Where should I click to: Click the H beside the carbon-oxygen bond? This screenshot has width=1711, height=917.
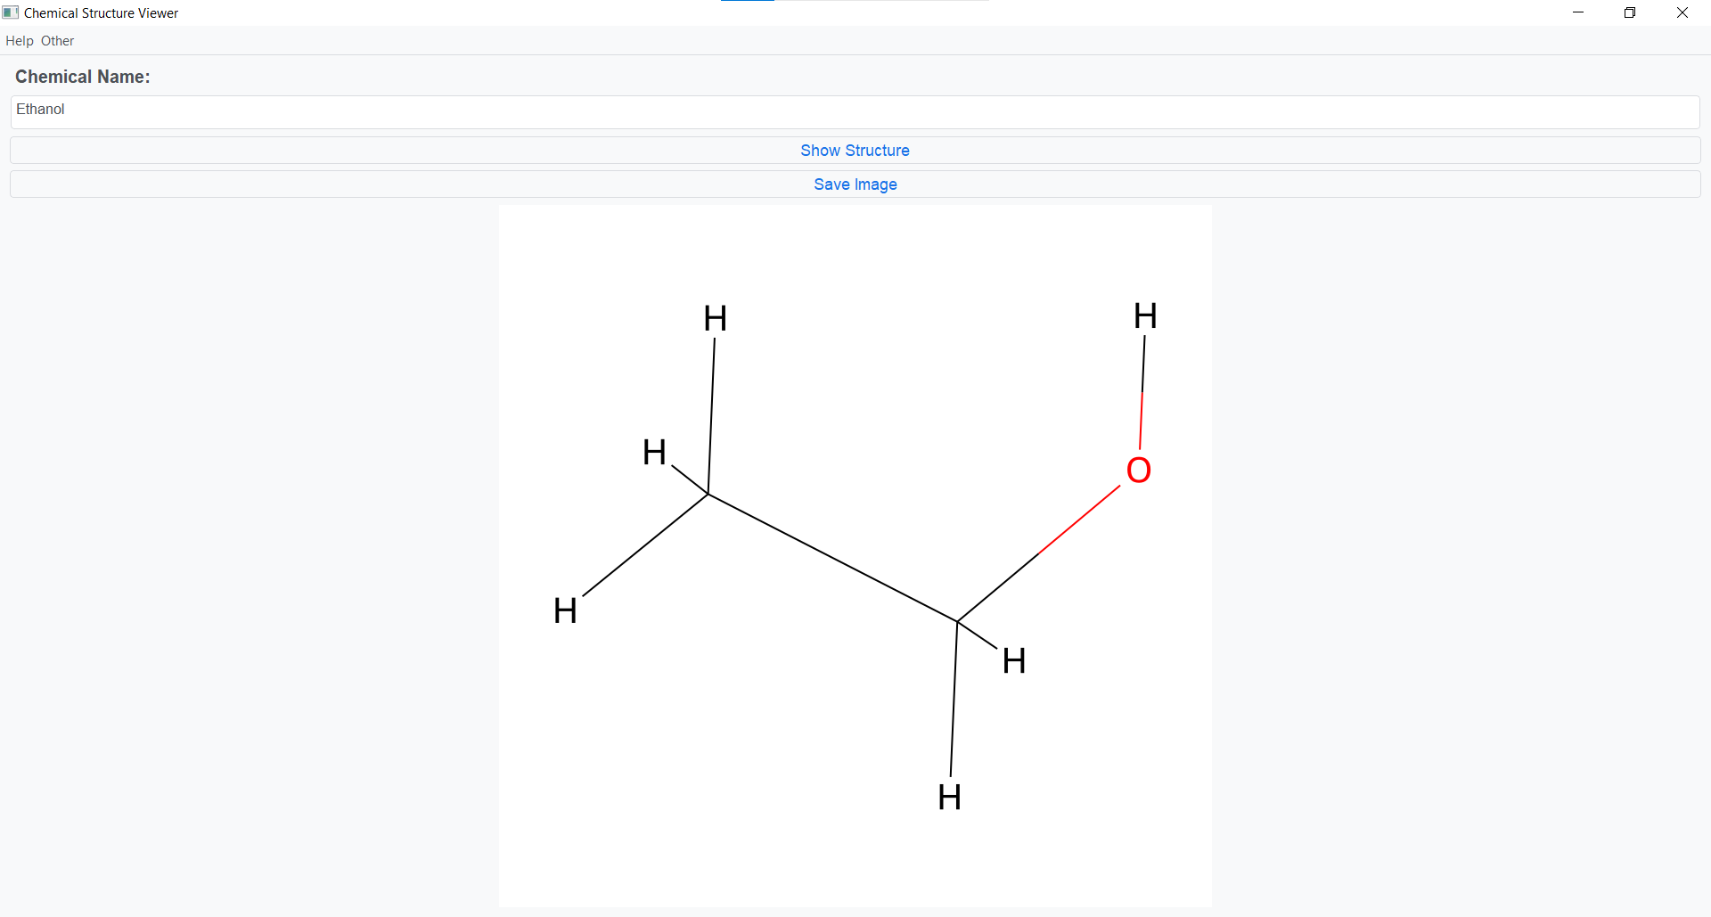point(1013,660)
